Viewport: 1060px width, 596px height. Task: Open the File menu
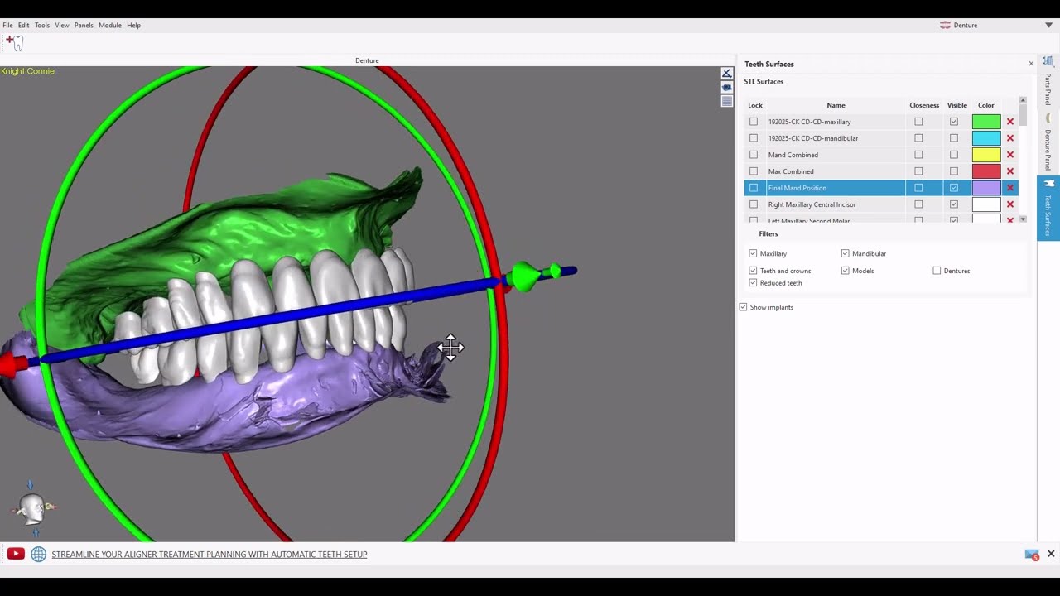pyautogui.click(x=7, y=25)
